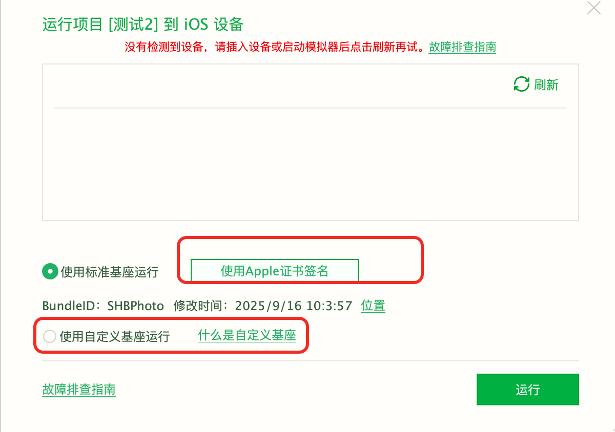Click the 刷新 text label
The width and height of the screenshot is (615, 432).
546,85
